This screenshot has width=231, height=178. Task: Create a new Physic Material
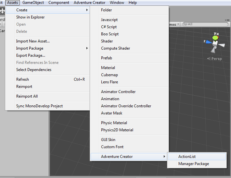(x=129, y=123)
